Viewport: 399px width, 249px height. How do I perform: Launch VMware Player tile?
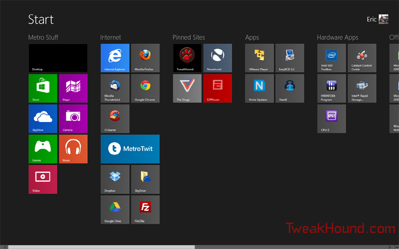[x=259, y=58]
